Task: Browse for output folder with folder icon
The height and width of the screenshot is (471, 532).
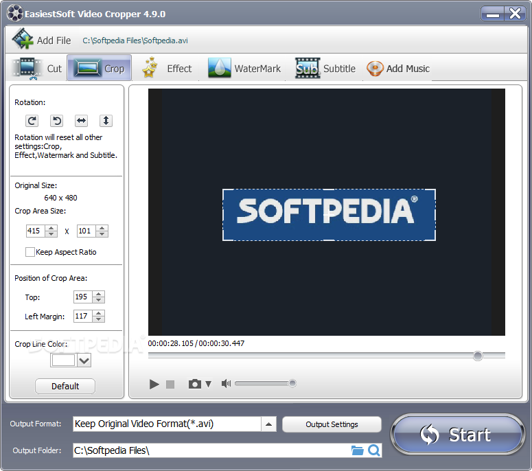Action: tap(357, 450)
